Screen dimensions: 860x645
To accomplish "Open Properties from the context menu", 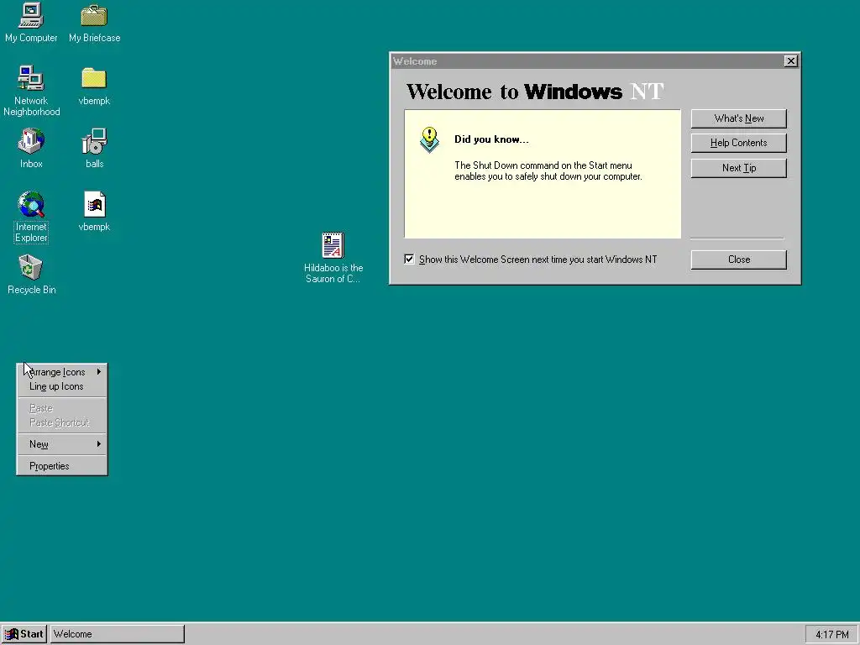I will click(x=62, y=465).
